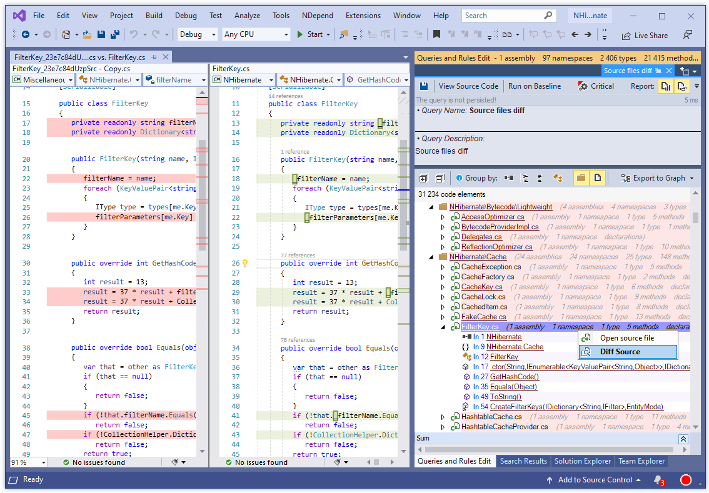
Task: Switch to the Solution Explorer tab
Action: coord(583,461)
